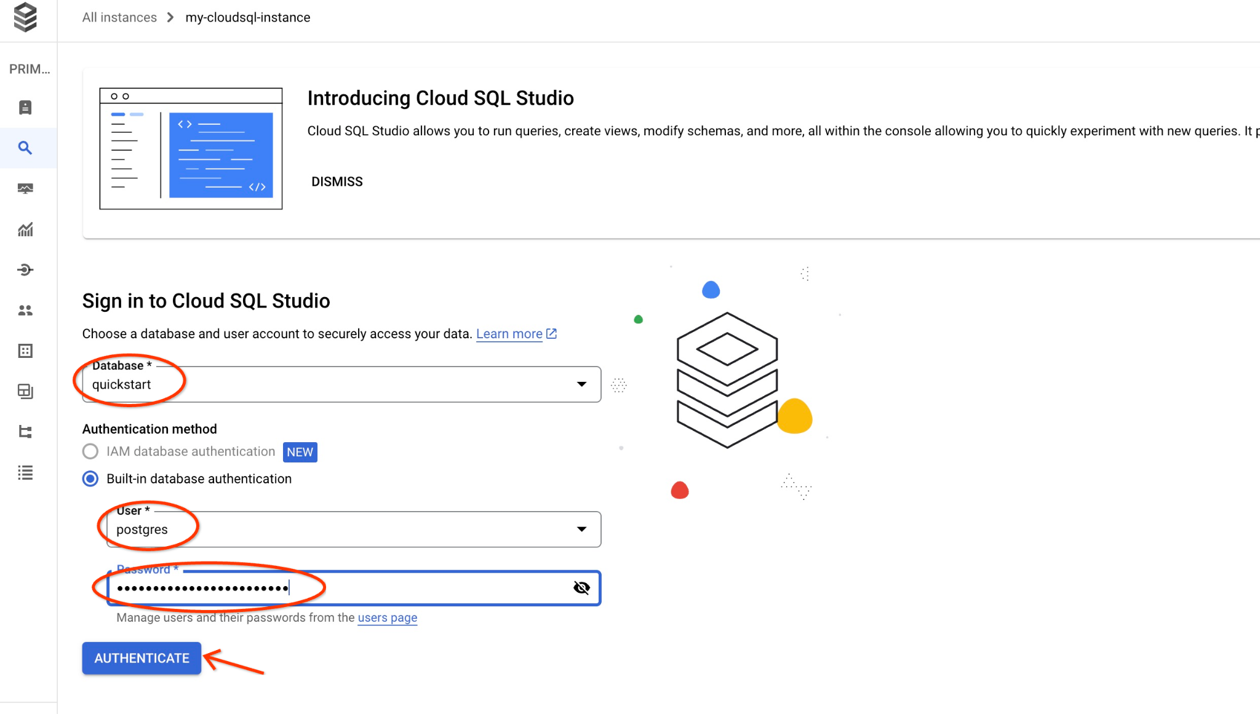The height and width of the screenshot is (714, 1260).
Task: Open the Operations list icon
Action: click(x=25, y=472)
